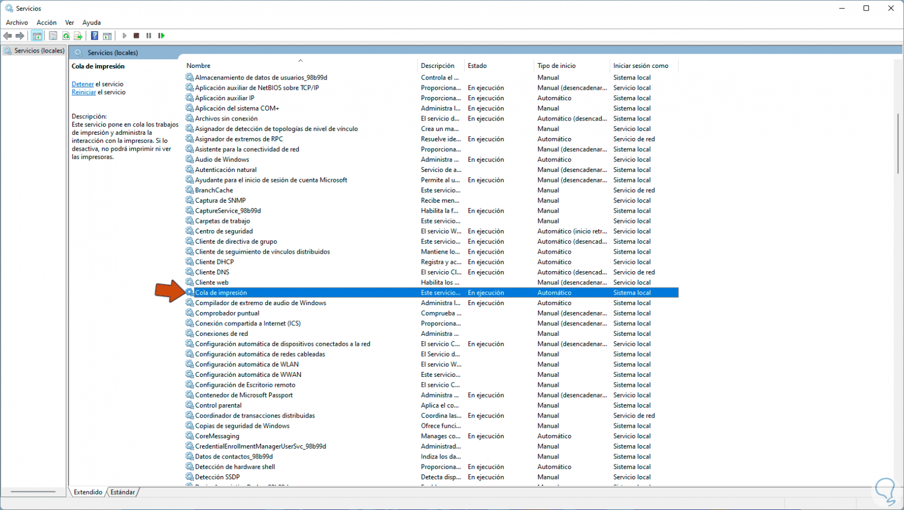Select Asistente para la conectividad de red
This screenshot has width=904, height=510.
tap(247, 149)
